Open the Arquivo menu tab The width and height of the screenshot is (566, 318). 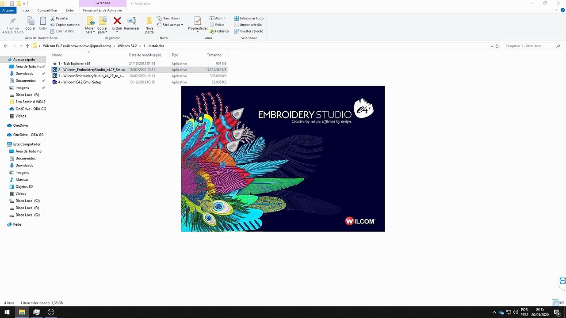click(8, 10)
